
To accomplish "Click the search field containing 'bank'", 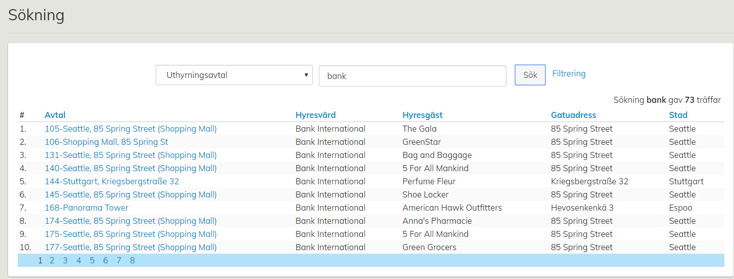I will [x=412, y=76].
